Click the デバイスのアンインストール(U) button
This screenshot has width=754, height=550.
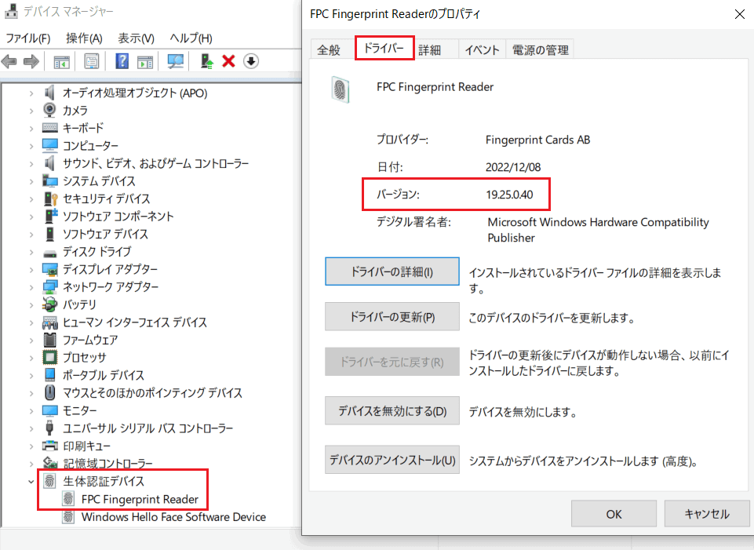[392, 460]
